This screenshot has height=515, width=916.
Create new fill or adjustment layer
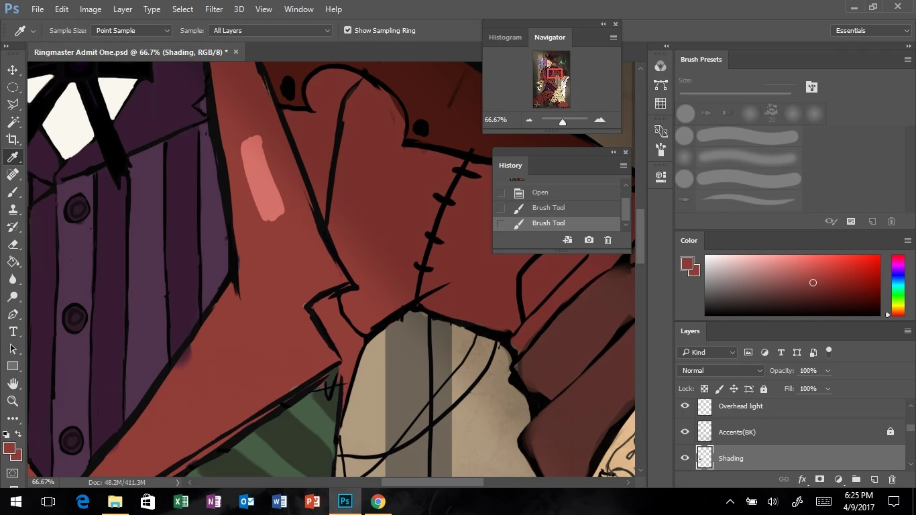[838, 479]
